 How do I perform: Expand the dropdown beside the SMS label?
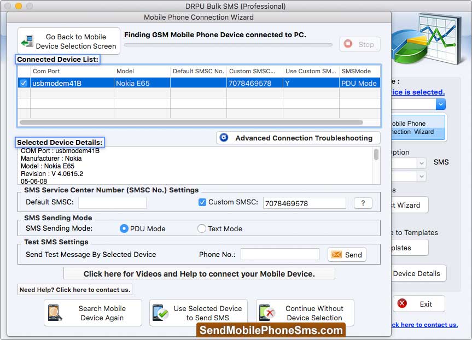coord(422,163)
